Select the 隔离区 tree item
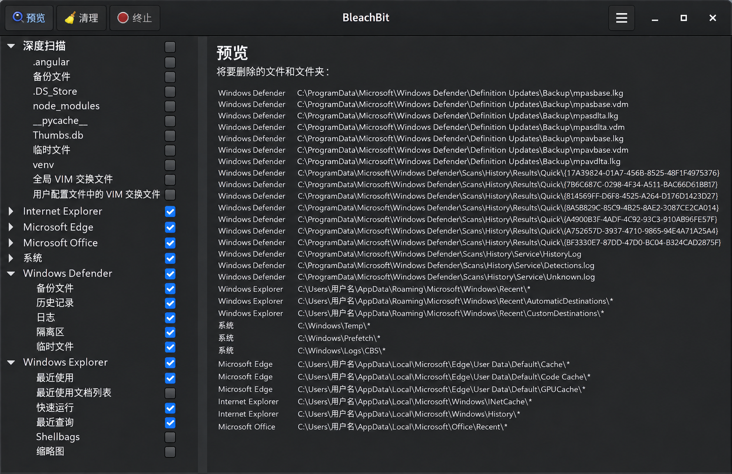The height and width of the screenshot is (474, 732). [50, 332]
